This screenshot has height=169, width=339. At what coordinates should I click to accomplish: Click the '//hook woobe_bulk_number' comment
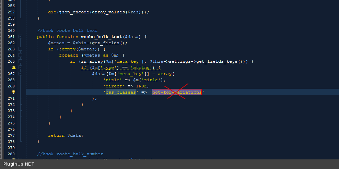point(70,154)
